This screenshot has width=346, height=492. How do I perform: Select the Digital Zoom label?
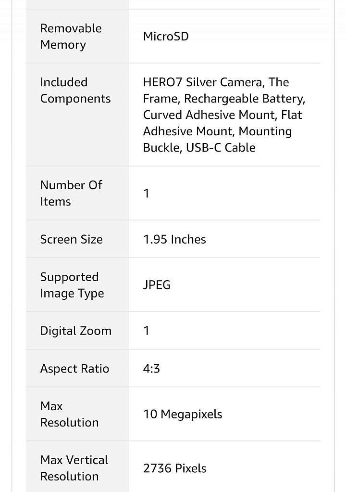coord(76,331)
